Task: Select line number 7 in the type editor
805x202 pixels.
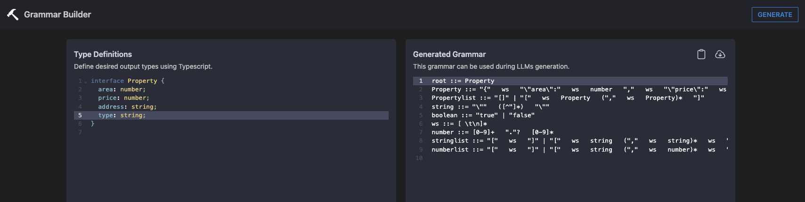Action: pos(80,132)
